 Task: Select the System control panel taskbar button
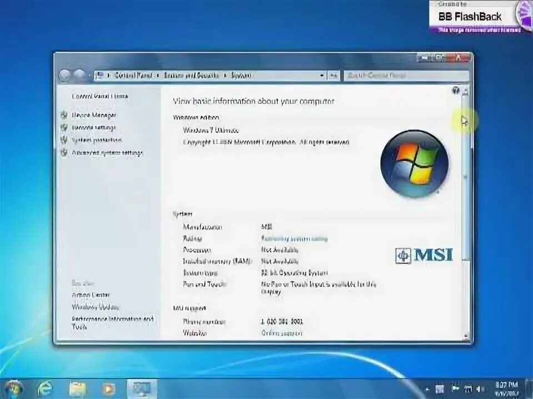pos(142,389)
